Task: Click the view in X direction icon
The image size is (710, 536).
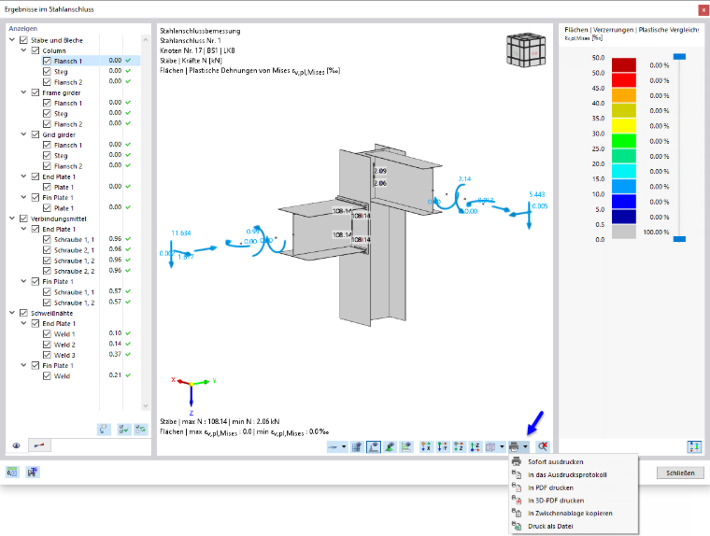Action: coord(426,446)
